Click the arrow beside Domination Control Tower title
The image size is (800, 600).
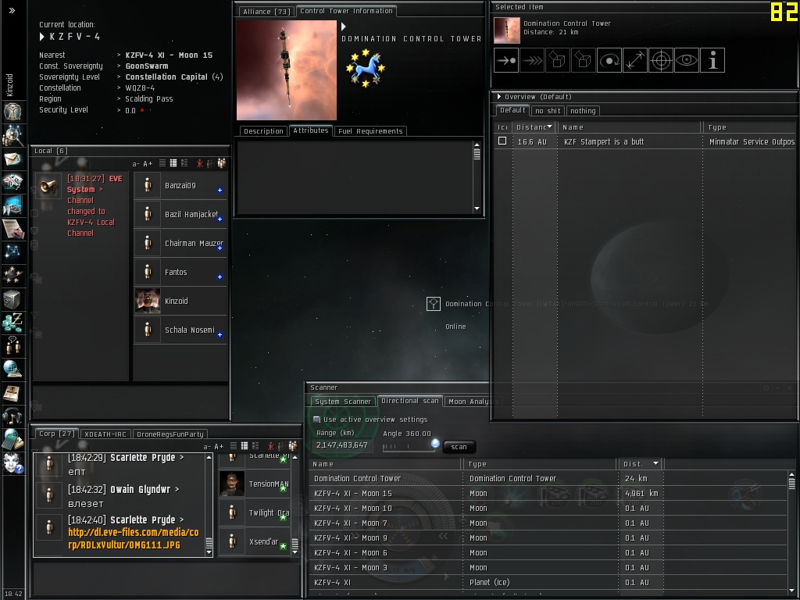(x=344, y=26)
